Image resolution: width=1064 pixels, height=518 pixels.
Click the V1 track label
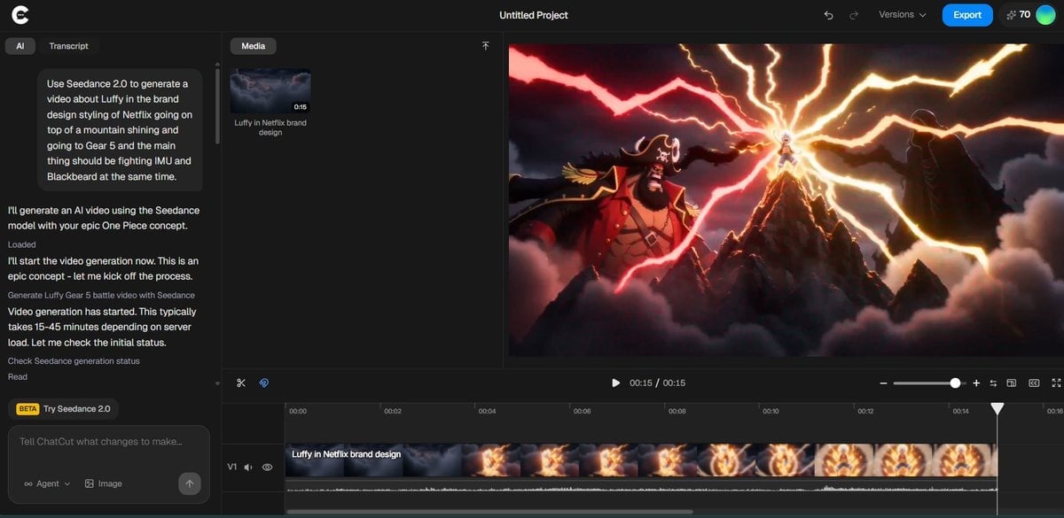[232, 467]
